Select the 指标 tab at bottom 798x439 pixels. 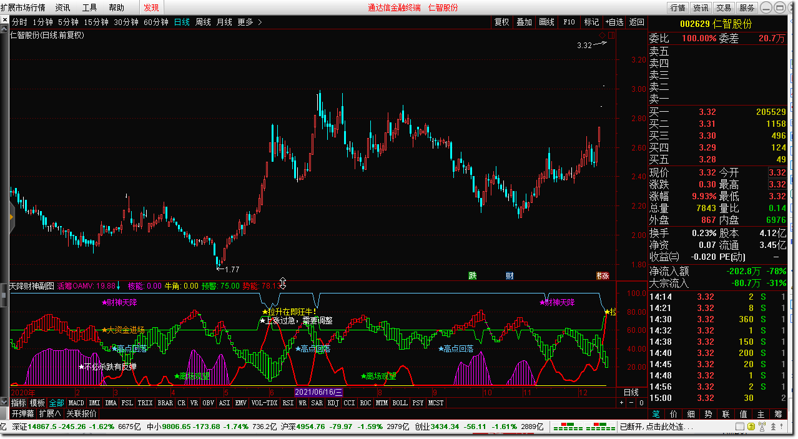pyautogui.click(x=19, y=403)
